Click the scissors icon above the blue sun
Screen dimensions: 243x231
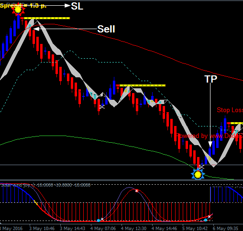(x=201, y=167)
